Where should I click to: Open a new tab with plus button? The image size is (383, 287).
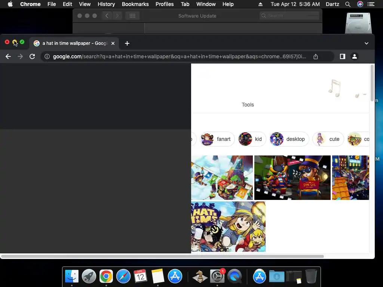click(127, 43)
